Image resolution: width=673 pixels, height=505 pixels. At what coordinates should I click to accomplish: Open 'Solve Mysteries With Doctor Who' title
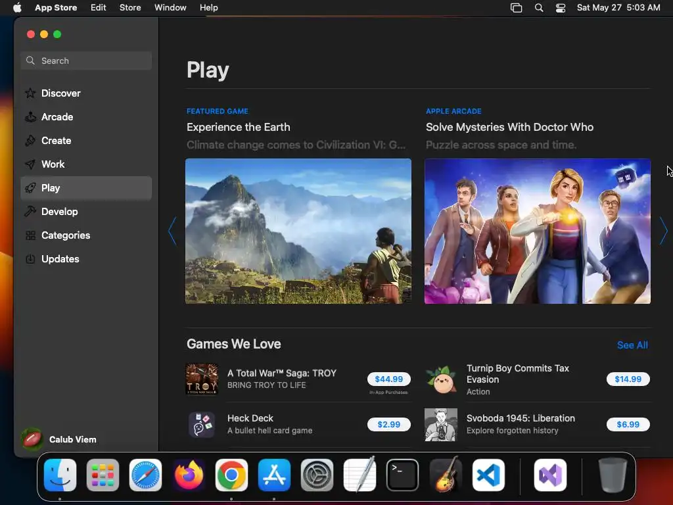(x=509, y=127)
